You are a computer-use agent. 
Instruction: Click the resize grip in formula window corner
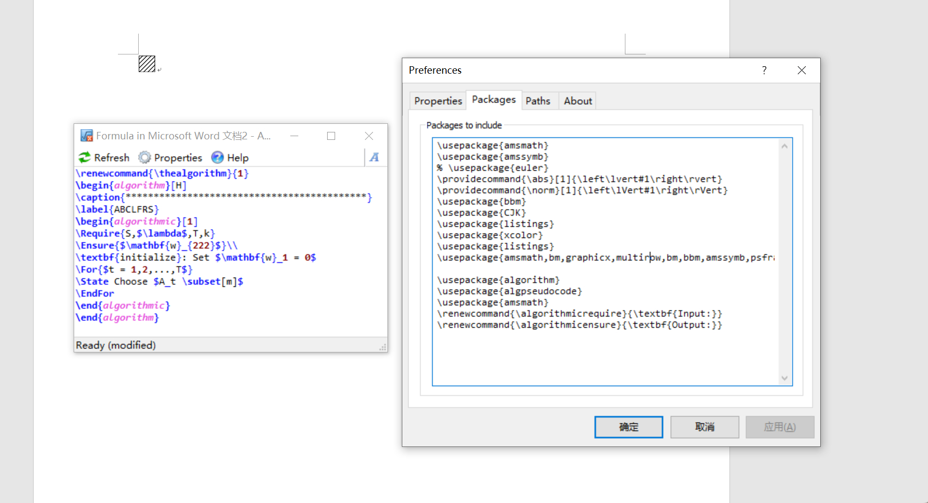click(383, 347)
